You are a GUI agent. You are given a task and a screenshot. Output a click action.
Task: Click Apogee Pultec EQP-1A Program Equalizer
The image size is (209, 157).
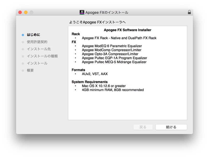pyautogui.click(x=114, y=58)
